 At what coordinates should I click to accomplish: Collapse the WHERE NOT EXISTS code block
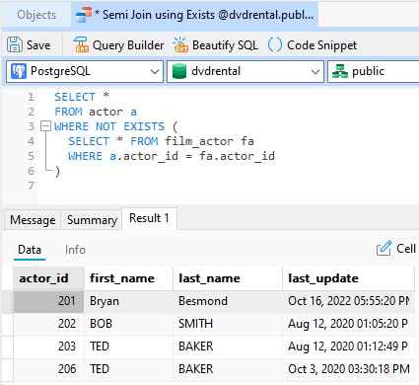[x=45, y=126]
